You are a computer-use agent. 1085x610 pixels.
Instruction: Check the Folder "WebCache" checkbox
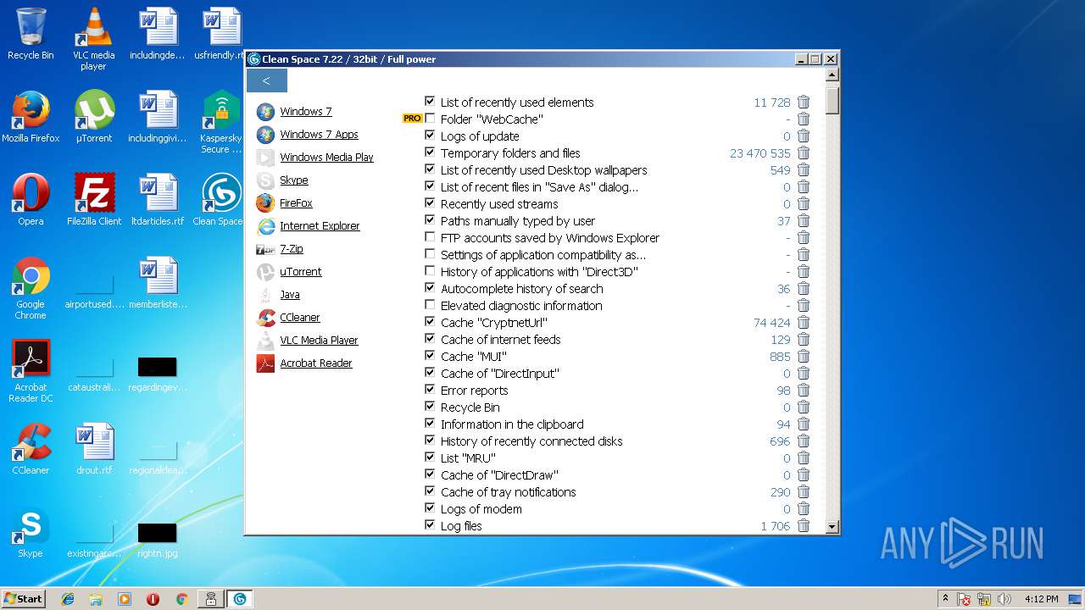pos(430,119)
